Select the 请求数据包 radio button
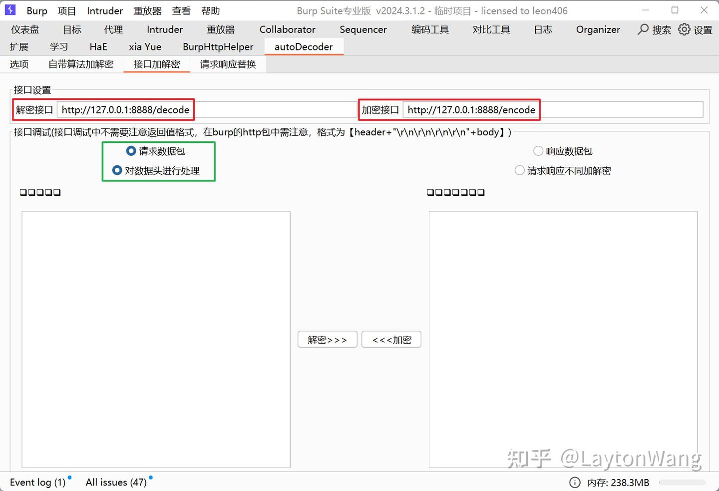Screen dimensions: 719x491 pos(131,151)
